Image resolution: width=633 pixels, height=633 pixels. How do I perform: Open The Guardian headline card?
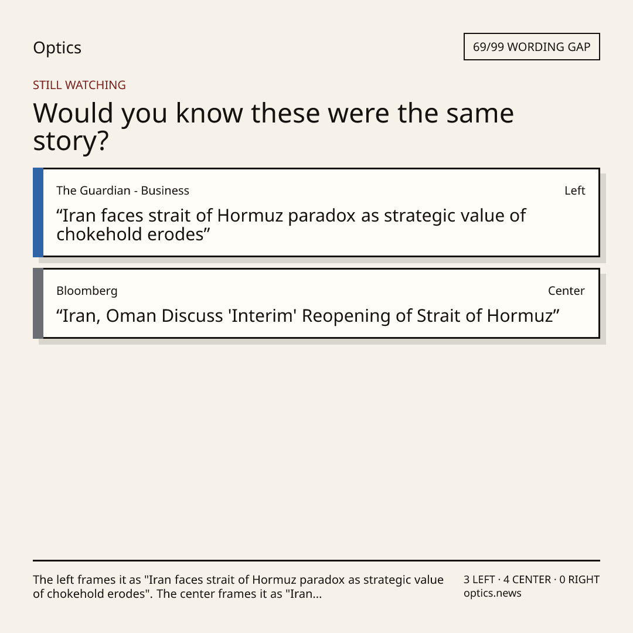(316, 212)
